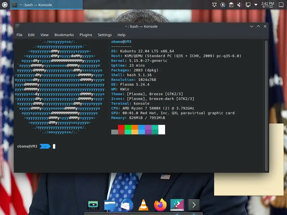This screenshot has width=287, height=215.
Task: Open Plasma desktop settings icon in dock
Action: [x=177, y=205]
